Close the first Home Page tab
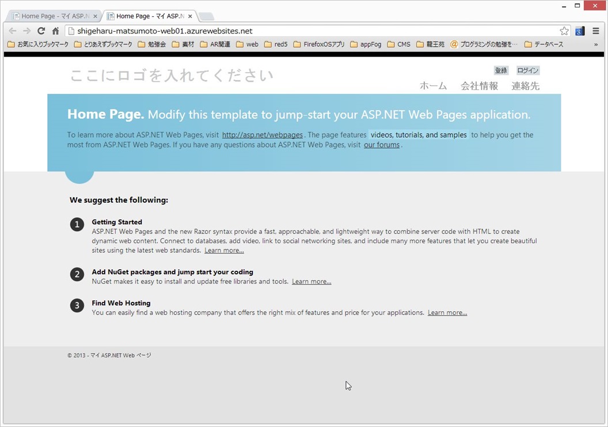608x427 pixels. tap(95, 16)
